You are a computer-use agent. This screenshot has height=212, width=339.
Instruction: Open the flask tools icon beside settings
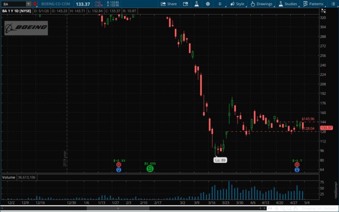(x=197, y=4)
